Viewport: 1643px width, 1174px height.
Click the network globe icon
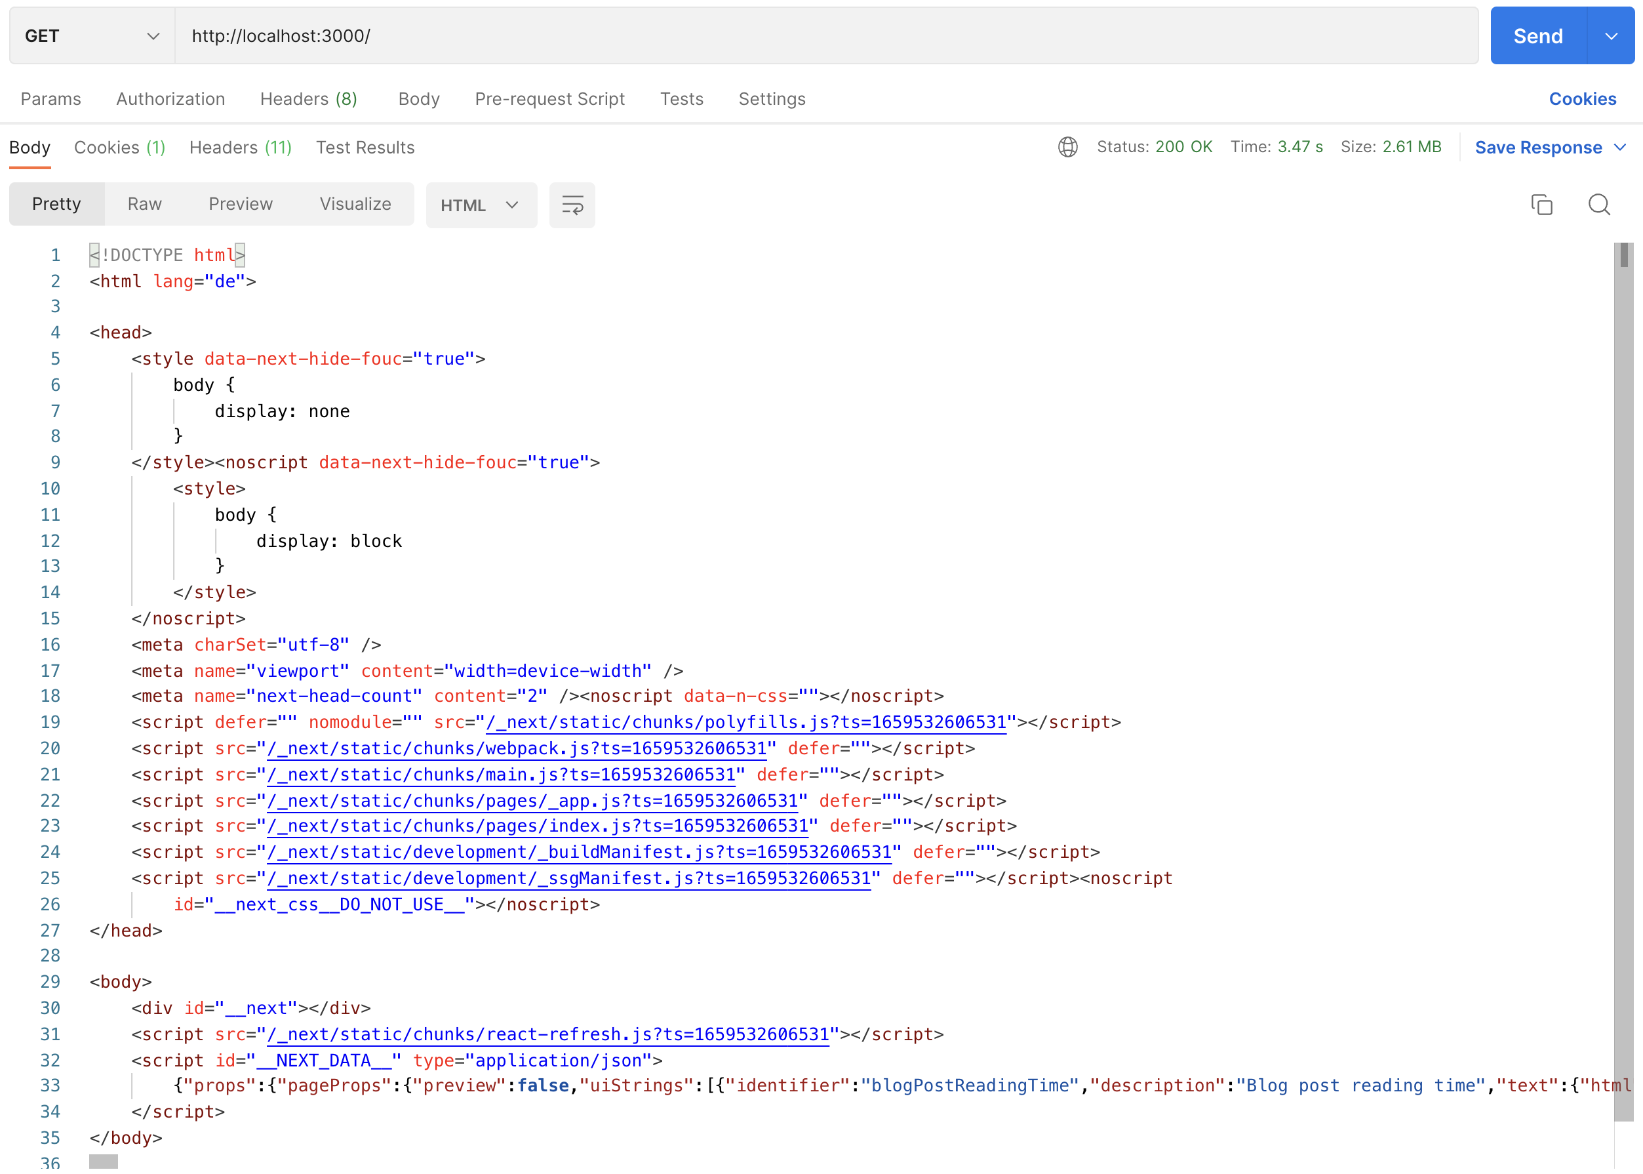point(1067,148)
